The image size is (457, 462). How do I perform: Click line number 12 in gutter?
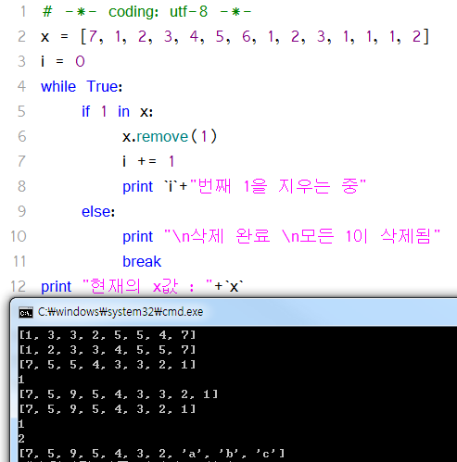tap(18, 286)
